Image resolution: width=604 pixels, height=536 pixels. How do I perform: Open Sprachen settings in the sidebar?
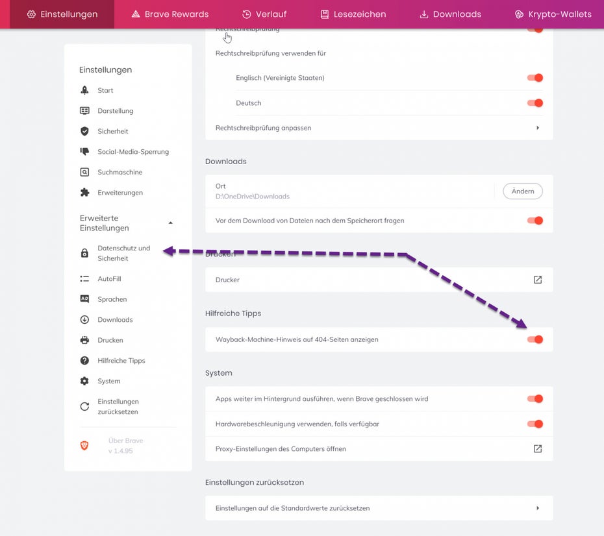[x=112, y=299]
